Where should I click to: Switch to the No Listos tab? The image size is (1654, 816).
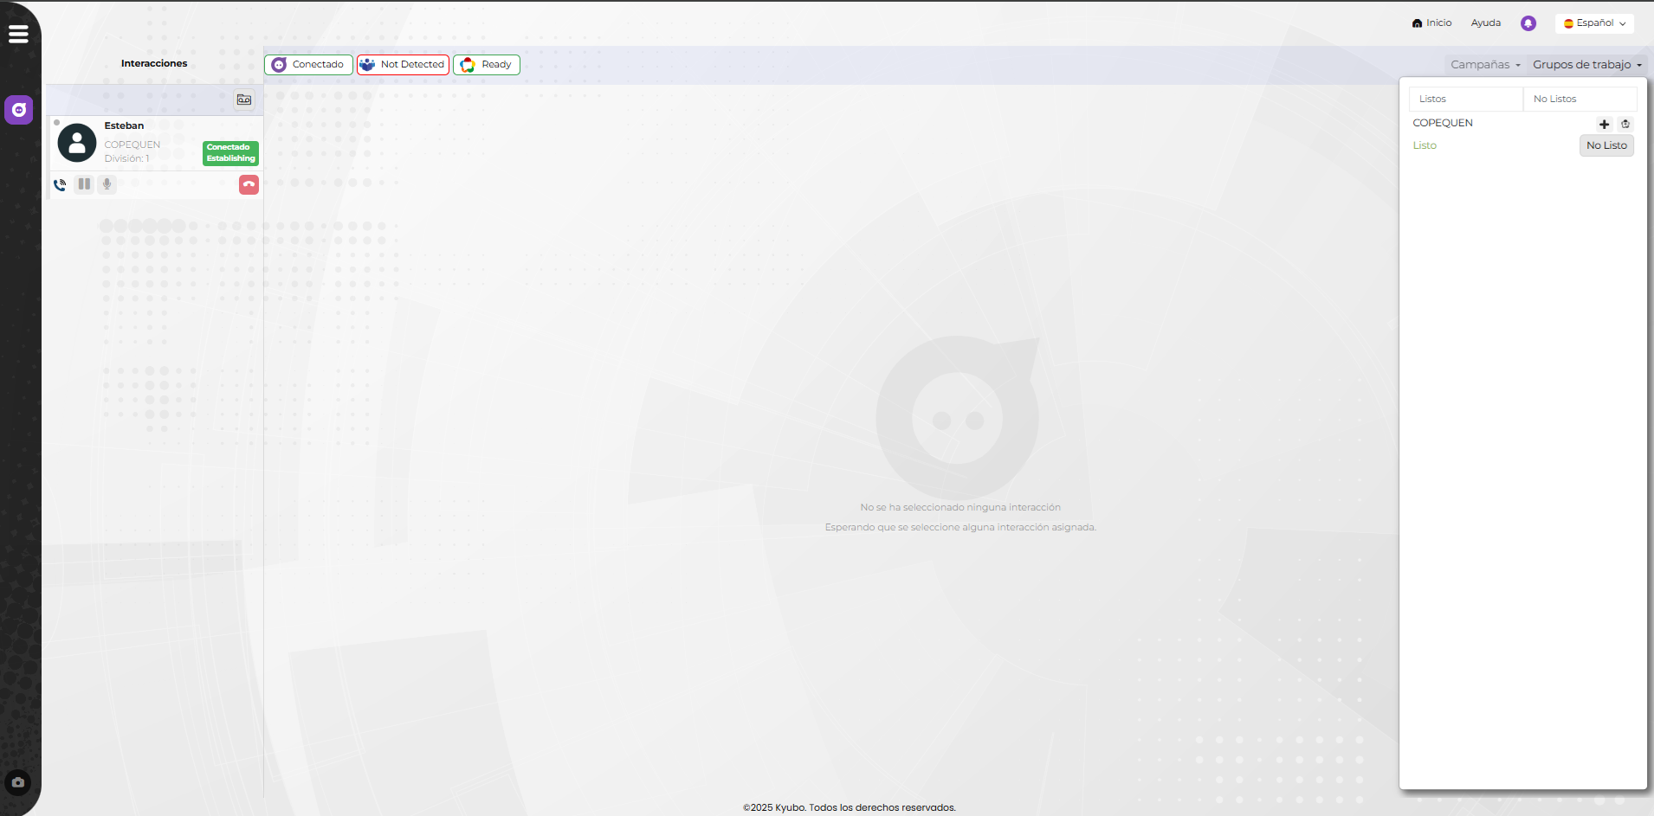pyautogui.click(x=1579, y=99)
